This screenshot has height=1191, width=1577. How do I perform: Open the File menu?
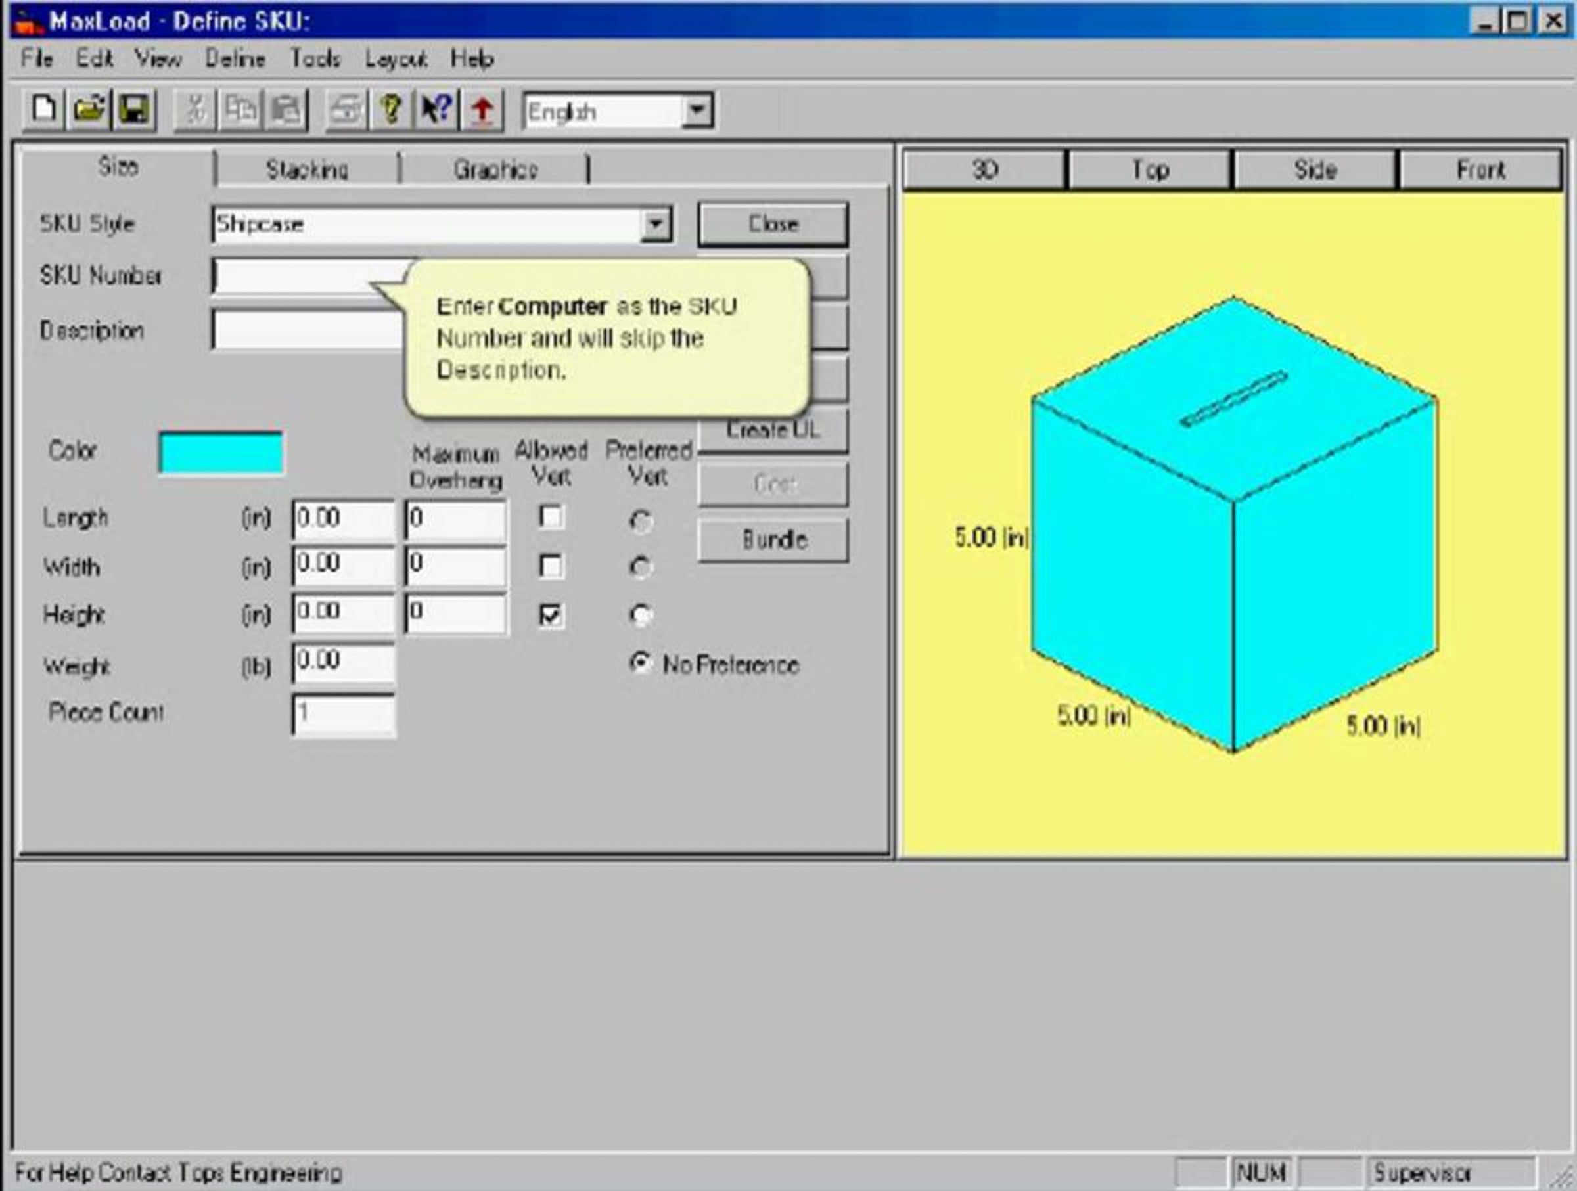37,58
